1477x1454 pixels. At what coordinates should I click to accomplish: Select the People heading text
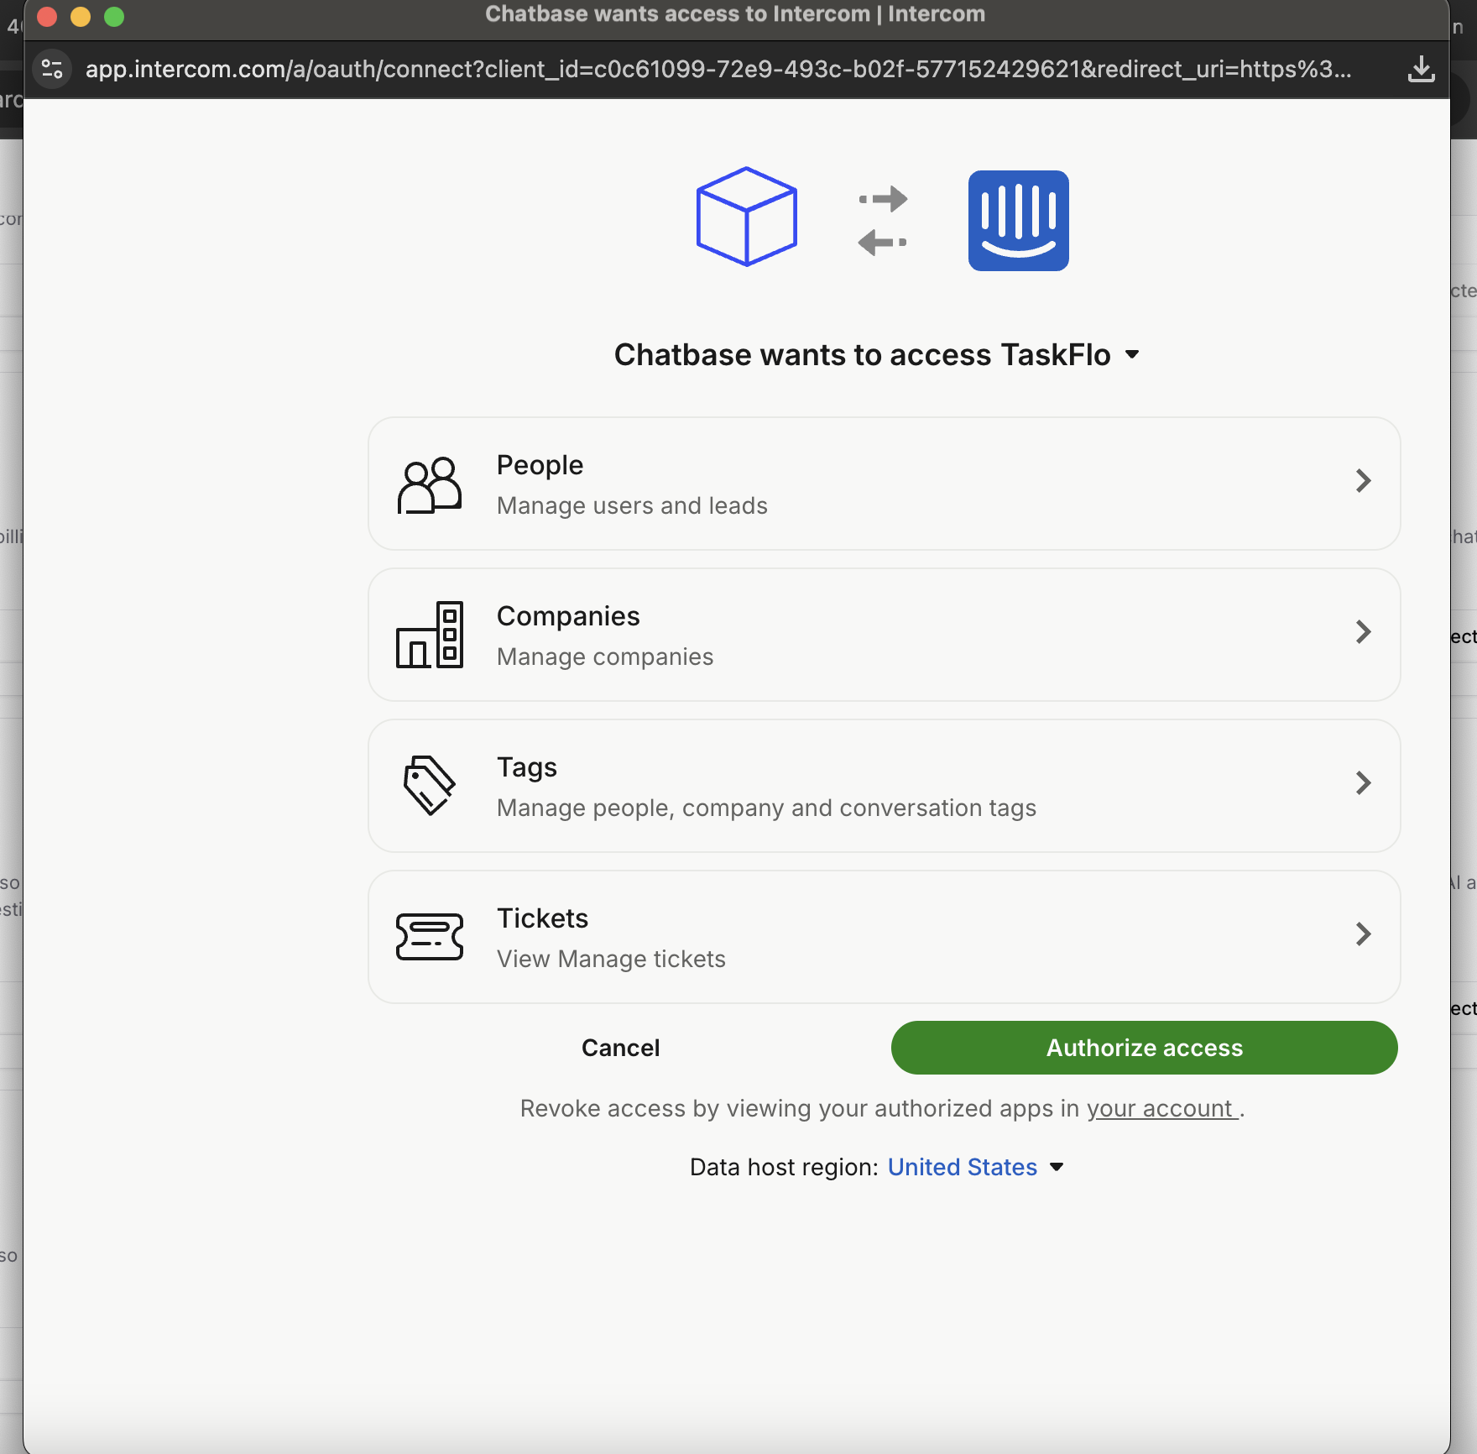[540, 465]
